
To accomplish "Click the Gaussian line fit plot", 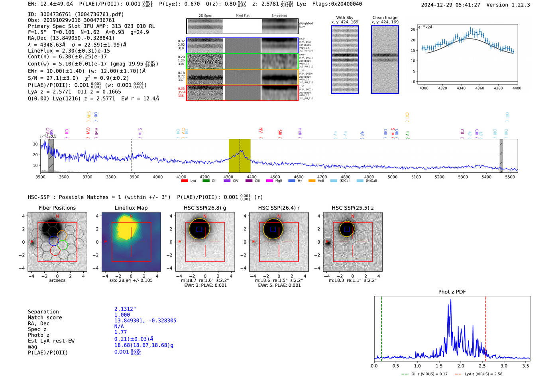I will [x=467, y=54].
